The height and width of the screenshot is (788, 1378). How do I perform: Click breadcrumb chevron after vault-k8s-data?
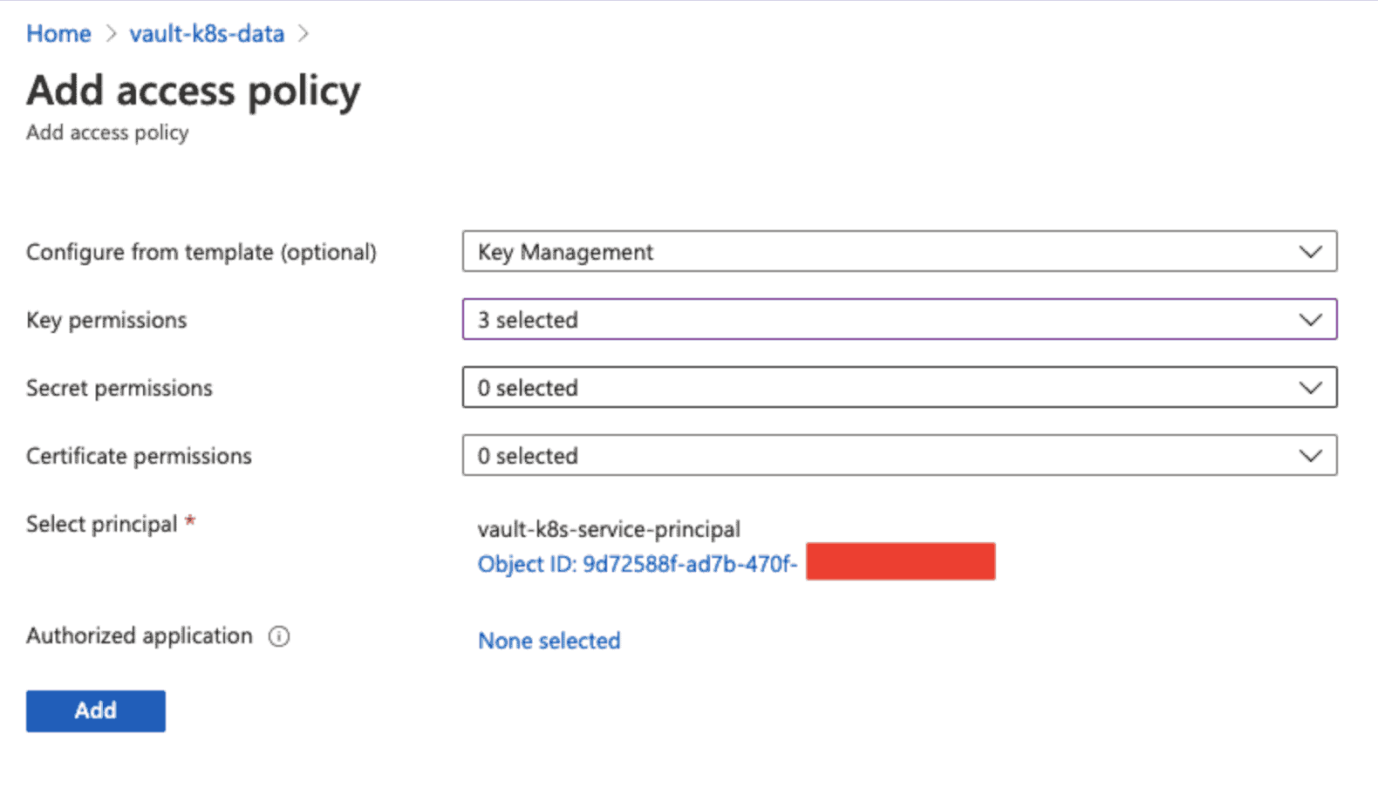(x=304, y=34)
